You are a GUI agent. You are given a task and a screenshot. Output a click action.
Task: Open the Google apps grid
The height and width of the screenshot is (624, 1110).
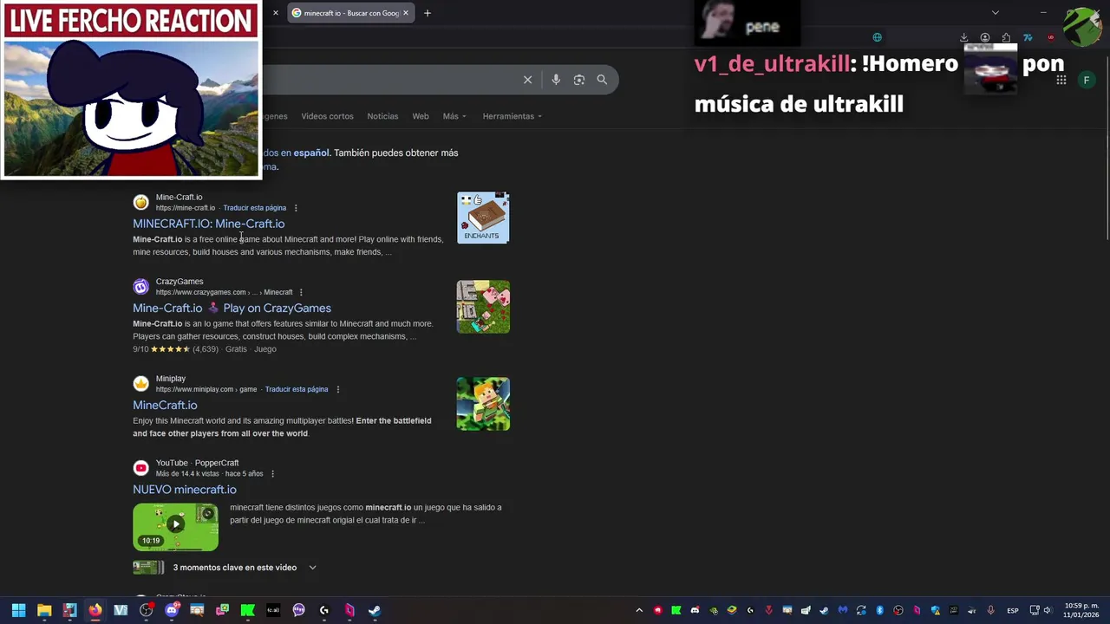1061,80
